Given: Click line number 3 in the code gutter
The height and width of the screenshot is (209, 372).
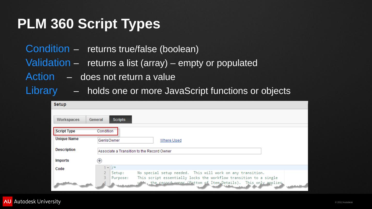Looking at the screenshot, I should [105, 178].
